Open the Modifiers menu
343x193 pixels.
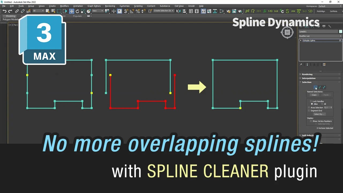(x=64, y=6)
